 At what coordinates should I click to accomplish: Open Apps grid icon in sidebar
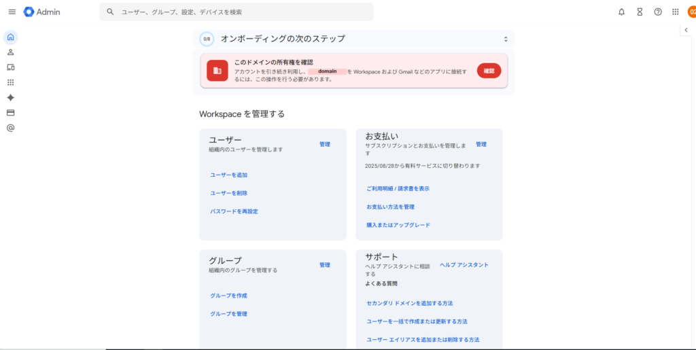pos(10,82)
